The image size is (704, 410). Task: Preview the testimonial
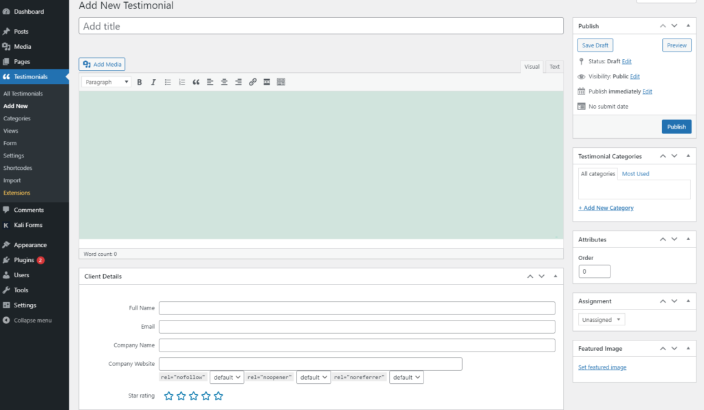[676, 45]
